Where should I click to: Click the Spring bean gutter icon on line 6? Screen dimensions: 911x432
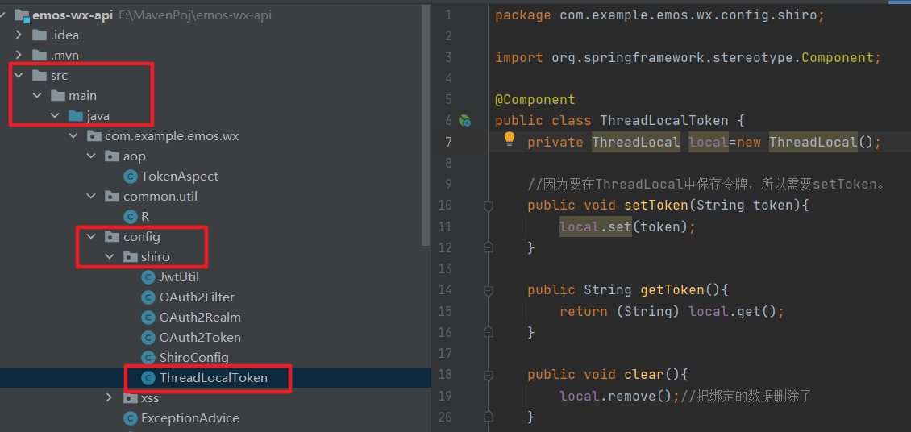coord(464,121)
